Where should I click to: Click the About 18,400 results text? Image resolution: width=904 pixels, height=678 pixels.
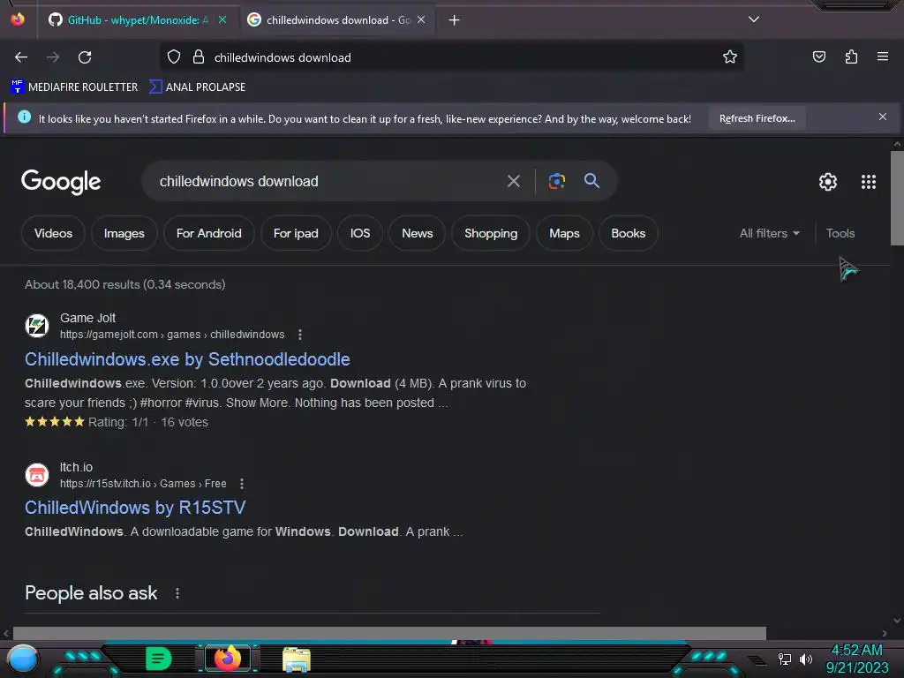pyautogui.click(x=125, y=284)
